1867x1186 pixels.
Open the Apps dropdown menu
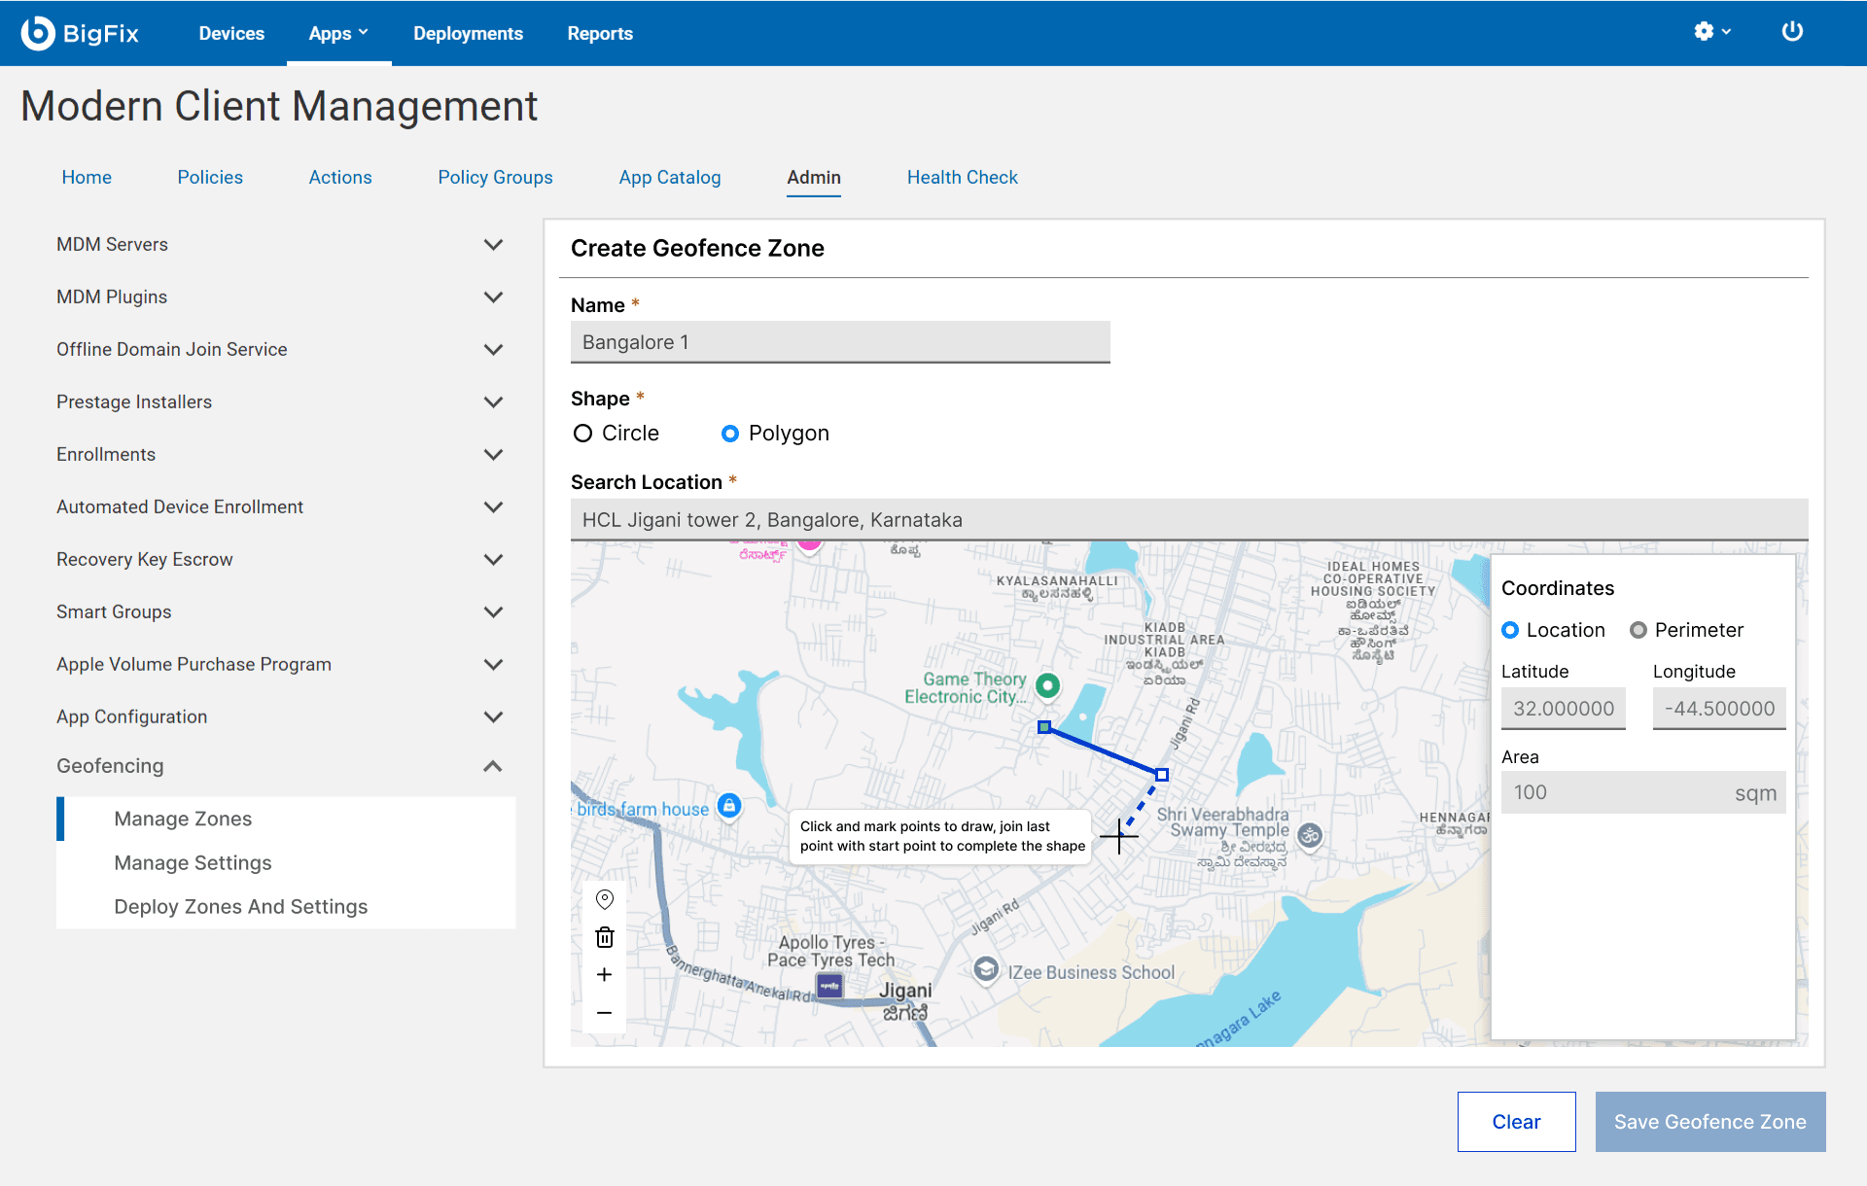point(338,33)
